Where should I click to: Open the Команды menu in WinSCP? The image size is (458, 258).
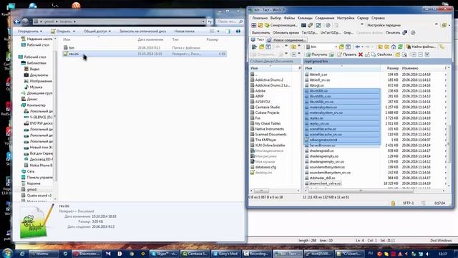pos(305,18)
